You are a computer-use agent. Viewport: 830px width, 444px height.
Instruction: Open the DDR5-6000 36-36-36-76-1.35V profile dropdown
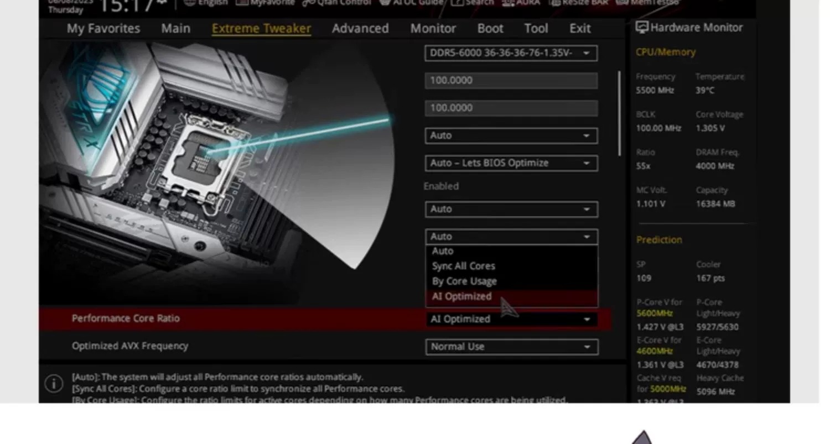(511, 53)
